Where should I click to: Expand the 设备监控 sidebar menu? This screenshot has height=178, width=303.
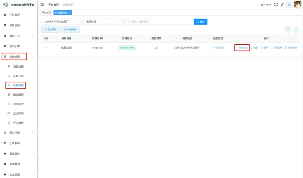click(18, 25)
